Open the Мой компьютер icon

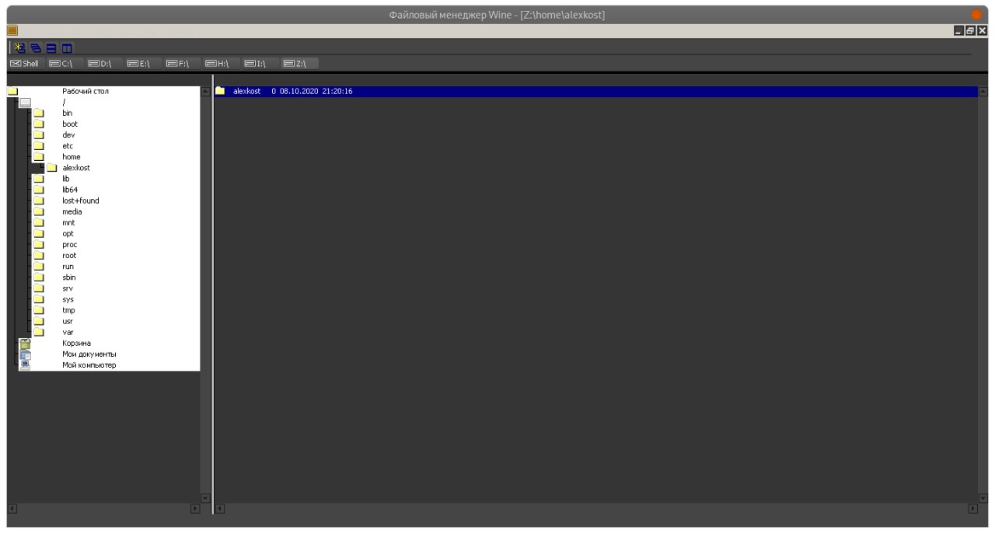point(25,365)
